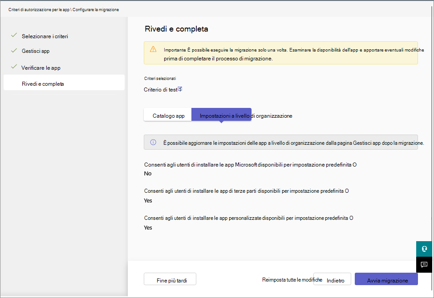Click the Importante migration warning text

click(294, 54)
